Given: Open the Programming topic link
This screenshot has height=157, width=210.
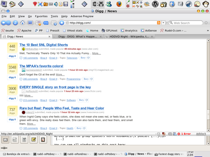Looking at the screenshot, I should (73, 79).
